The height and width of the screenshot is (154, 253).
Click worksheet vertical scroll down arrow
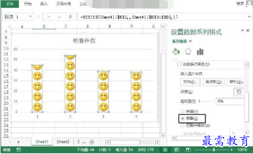pos(163,136)
